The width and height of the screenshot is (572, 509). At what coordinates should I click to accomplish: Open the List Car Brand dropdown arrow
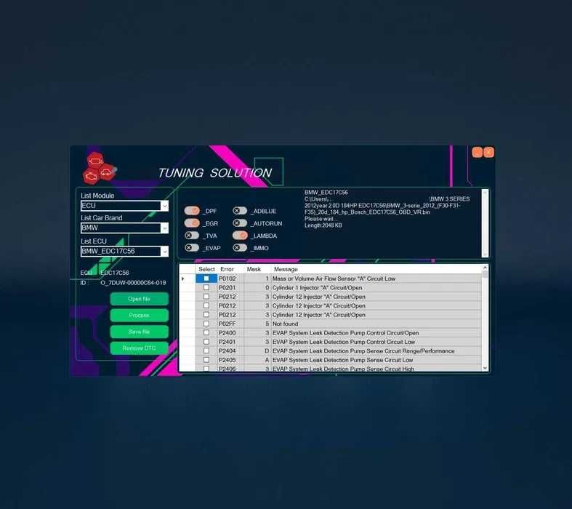click(x=164, y=228)
